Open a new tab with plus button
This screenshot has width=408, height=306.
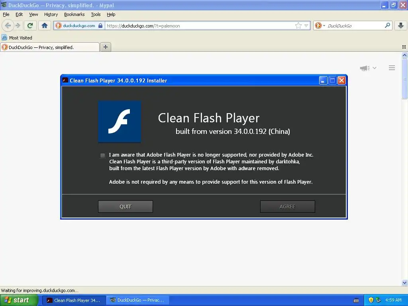pyautogui.click(x=105, y=47)
